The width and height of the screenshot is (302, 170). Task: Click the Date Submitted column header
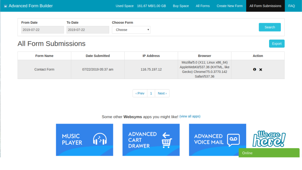tap(98, 56)
